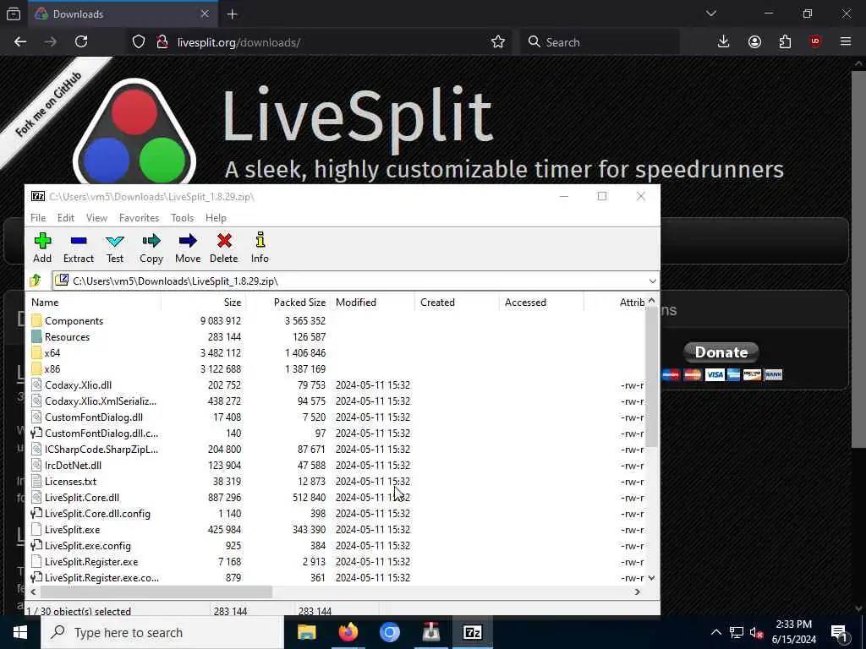Click the Fork me on GitHub ribbon
866x649 pixels.
pos(48,106)
